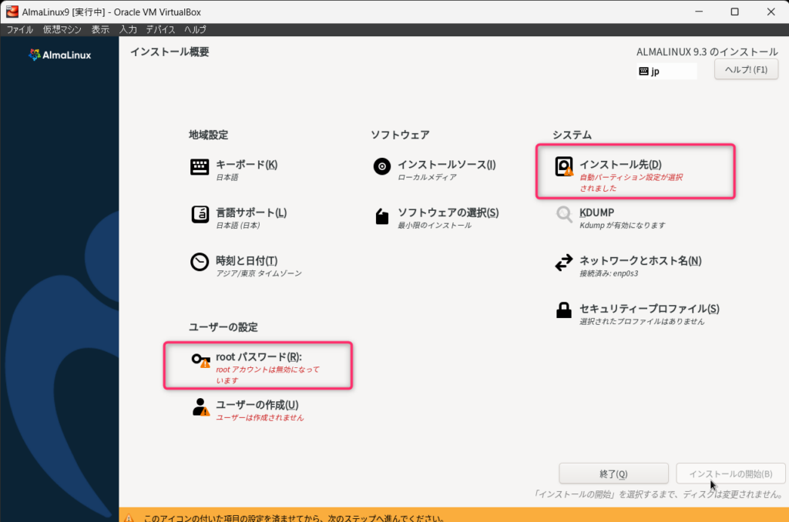
Task: Open the ファイル menu
Action: click(x=20, y=29)
